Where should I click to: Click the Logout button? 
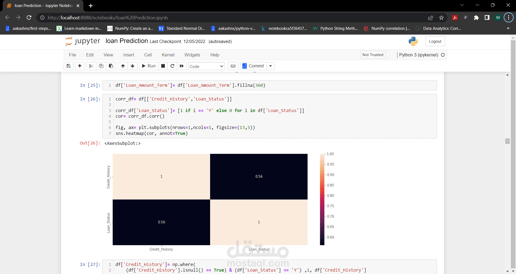tap(435, 41)
